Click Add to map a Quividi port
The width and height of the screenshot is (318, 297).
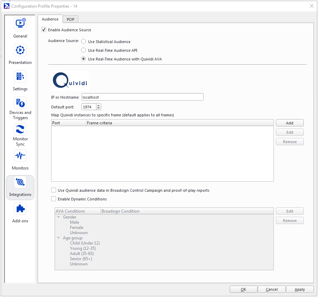pyautogui.click(x=289, y=123)
